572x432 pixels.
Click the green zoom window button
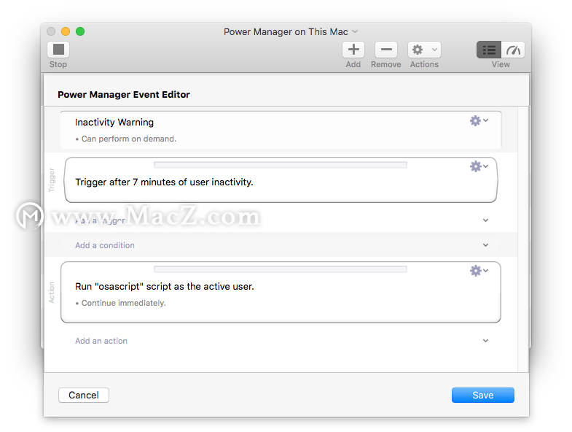click(80, 31)
